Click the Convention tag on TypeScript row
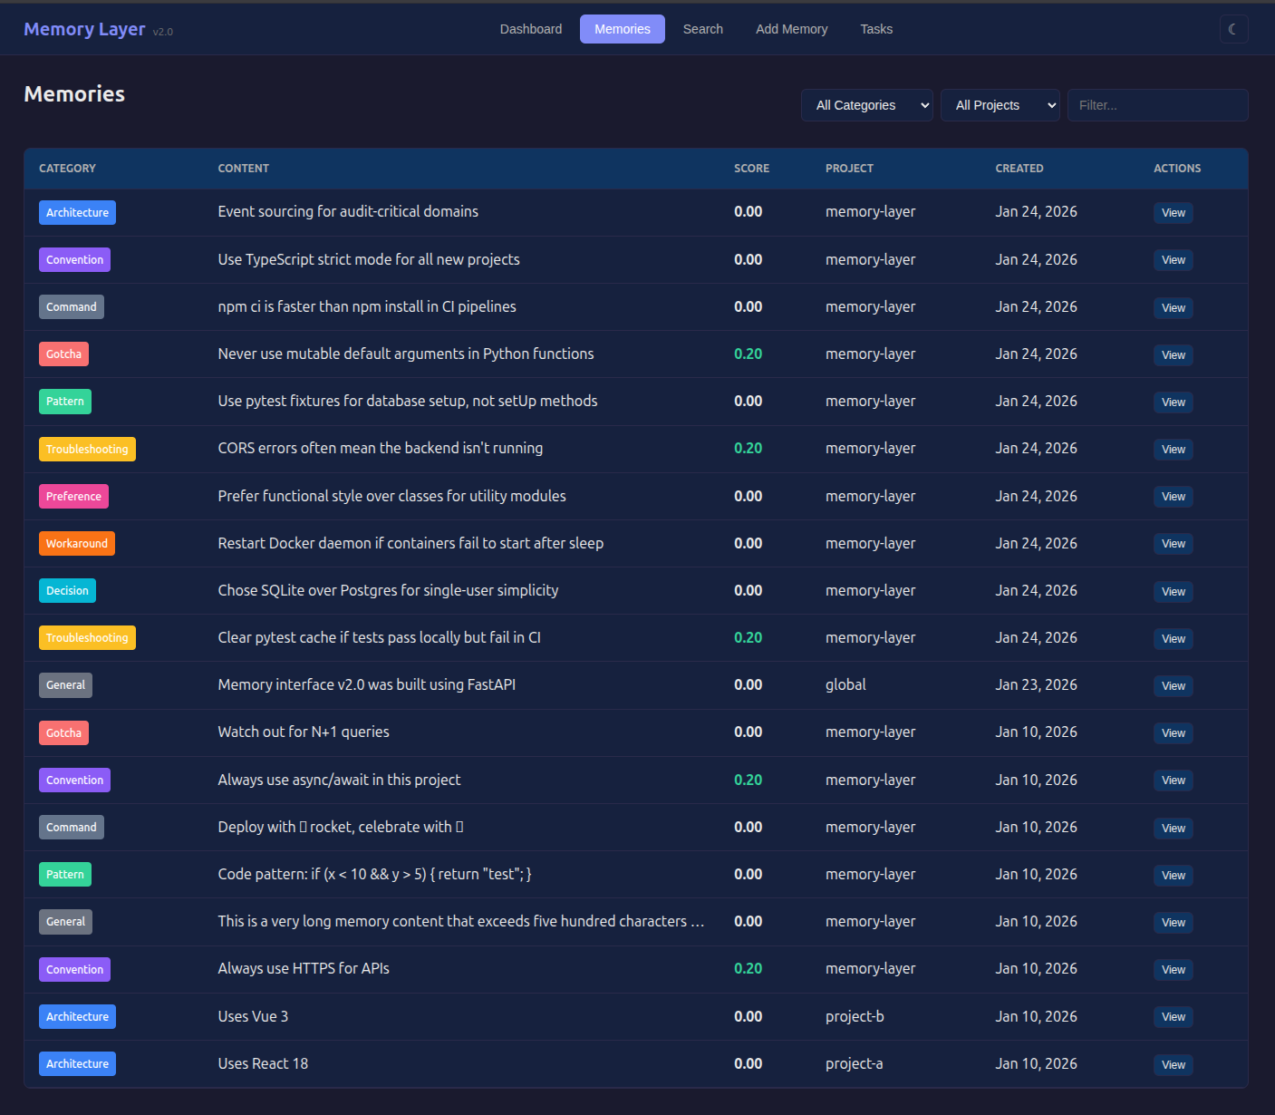Viewport: 1275px width, 1115px height. pyautogui.click(x=74, y=259)
